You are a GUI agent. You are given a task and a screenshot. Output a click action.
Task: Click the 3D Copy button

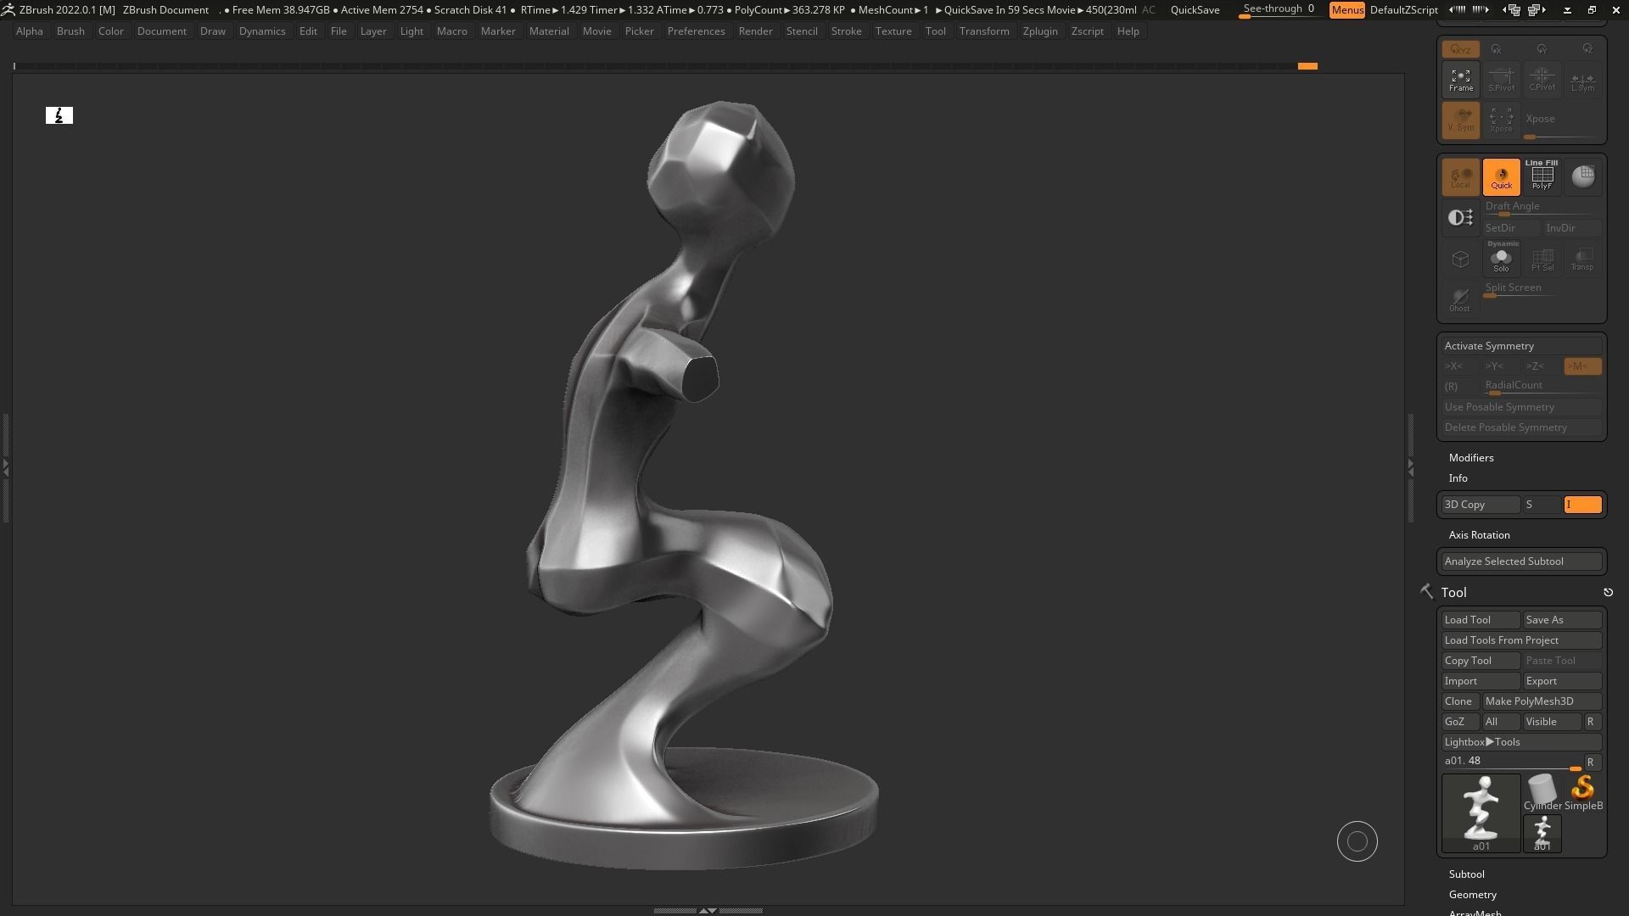click(x=1481, y=505)
